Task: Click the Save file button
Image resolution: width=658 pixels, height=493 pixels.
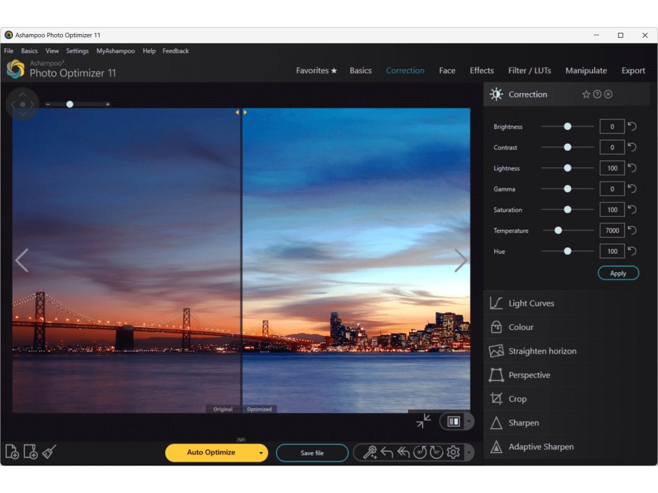Action: point(312,453)
